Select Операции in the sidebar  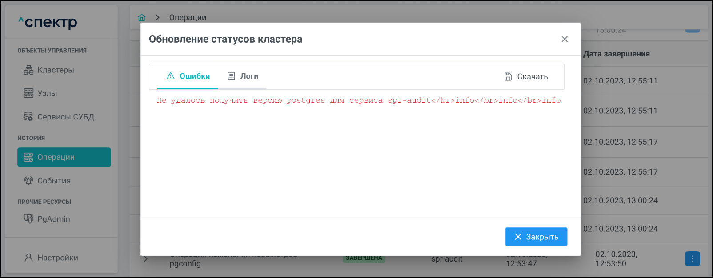coord(64,157)
